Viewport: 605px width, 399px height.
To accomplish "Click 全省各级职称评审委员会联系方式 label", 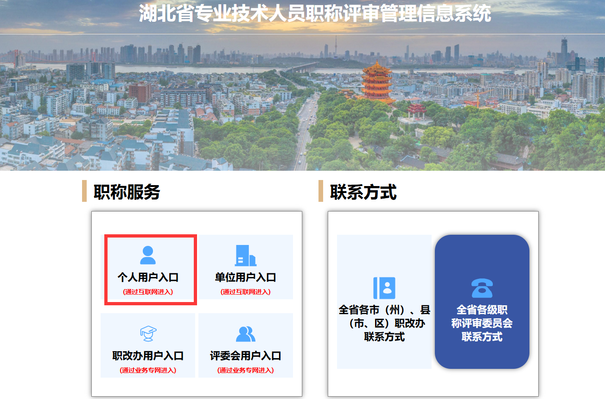I will click(x=482, y=323).
